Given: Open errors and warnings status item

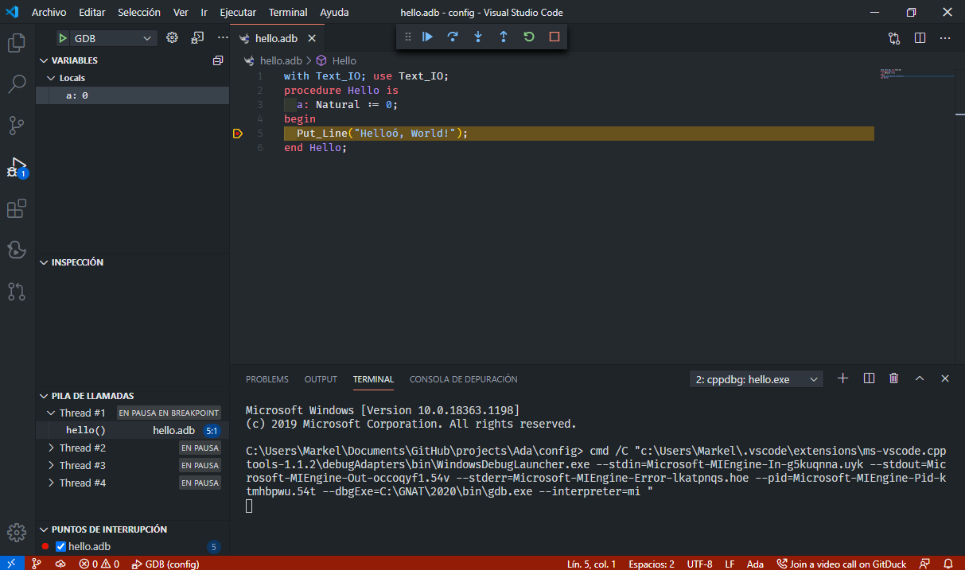Looking at the screenshot, I should click(99, 564).
